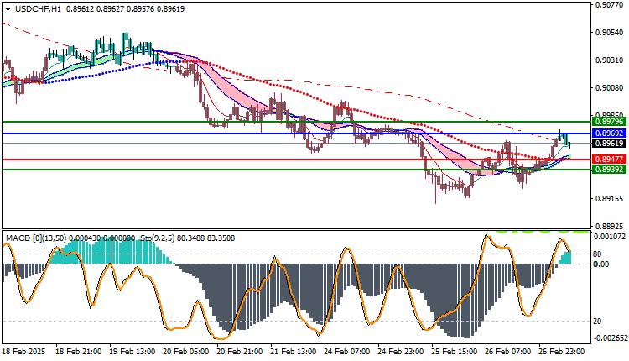
Task: Select the 24 Feb 07:00 time label
Action: point(346,352)
